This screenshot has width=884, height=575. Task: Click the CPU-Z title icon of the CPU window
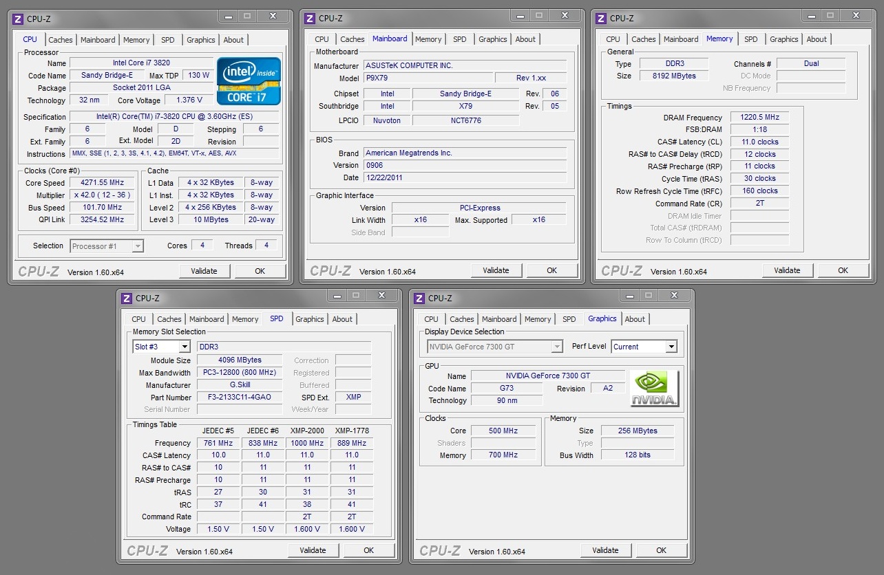coord(19,19)
